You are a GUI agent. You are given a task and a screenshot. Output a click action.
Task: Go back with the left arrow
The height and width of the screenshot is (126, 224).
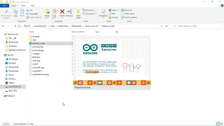pyautogui.click(x=3, y=26)
